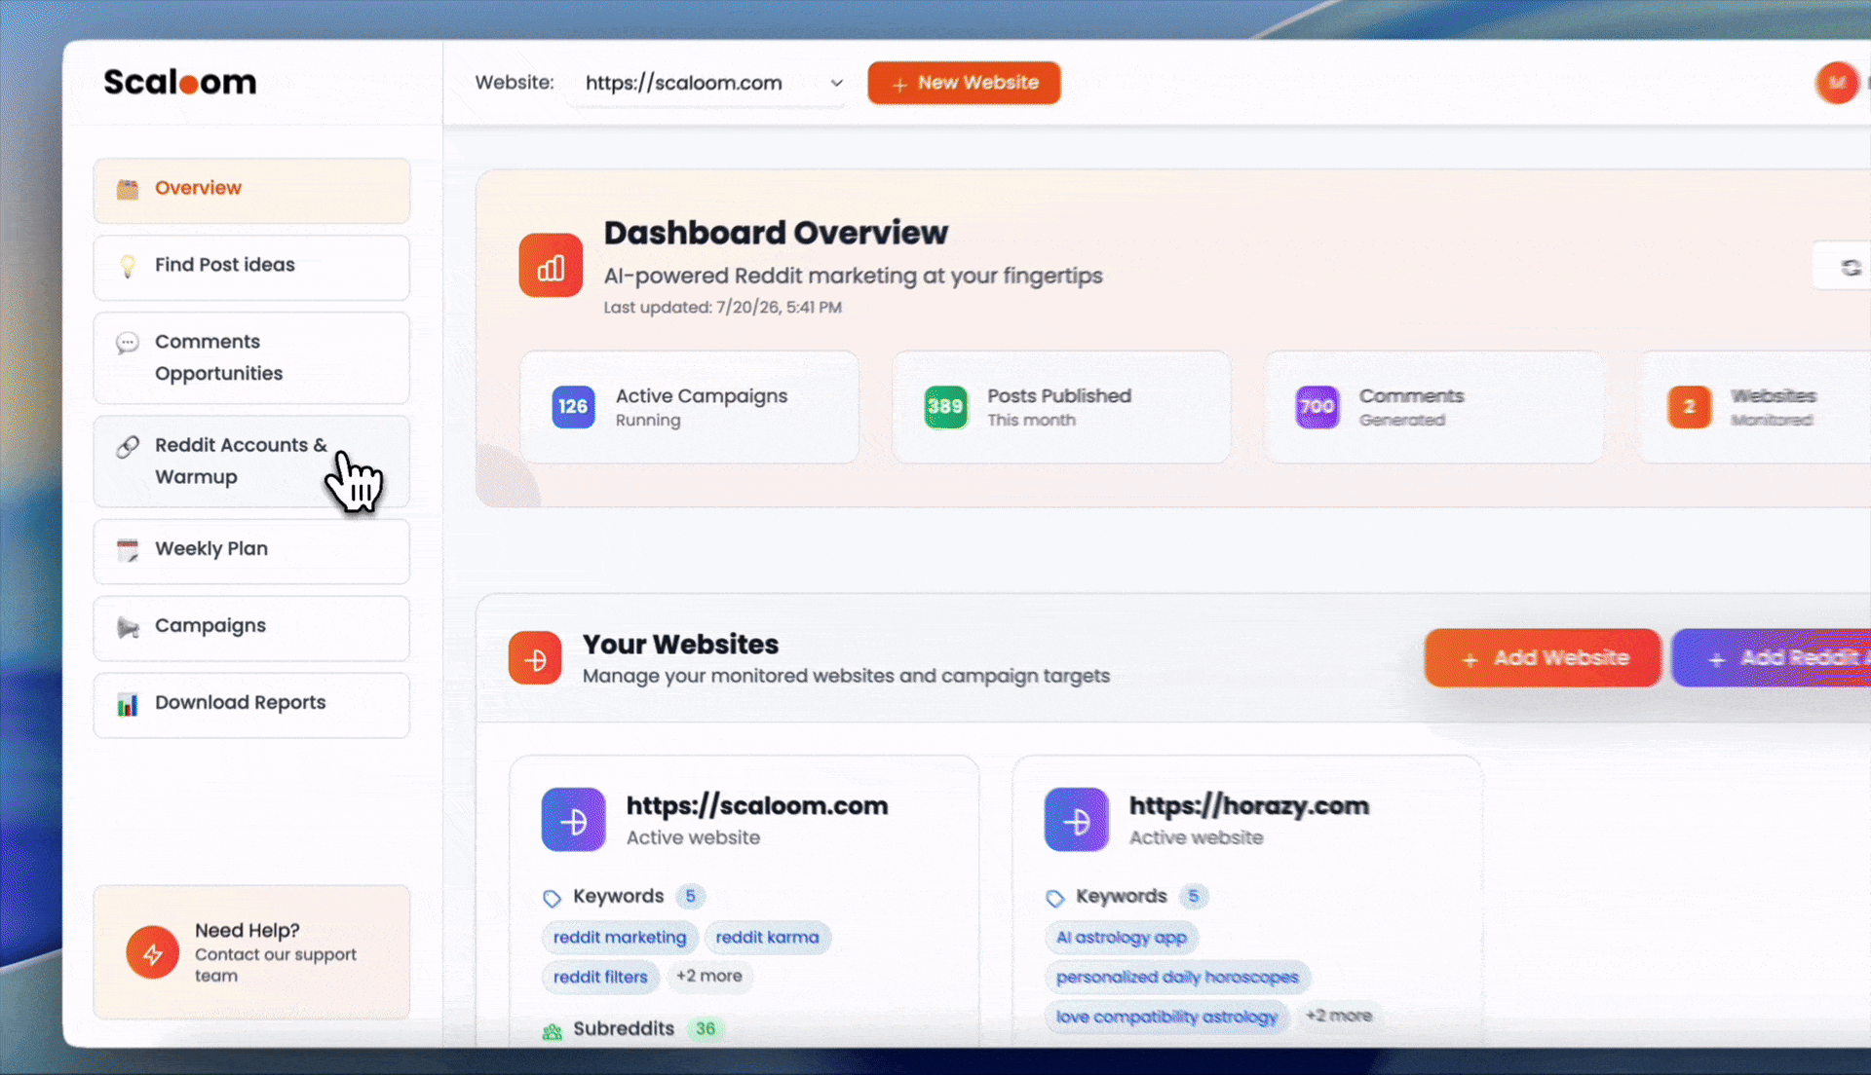This screenshot has height=1075, width=1871.
Task: Click the Last updated timestamp text
Action: [722, 308]
